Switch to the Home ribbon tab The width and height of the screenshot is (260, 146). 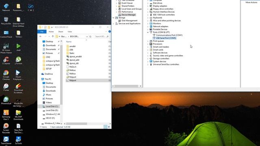(51, 32)
